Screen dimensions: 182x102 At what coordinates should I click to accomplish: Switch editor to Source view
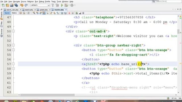[x=7, y=13]
